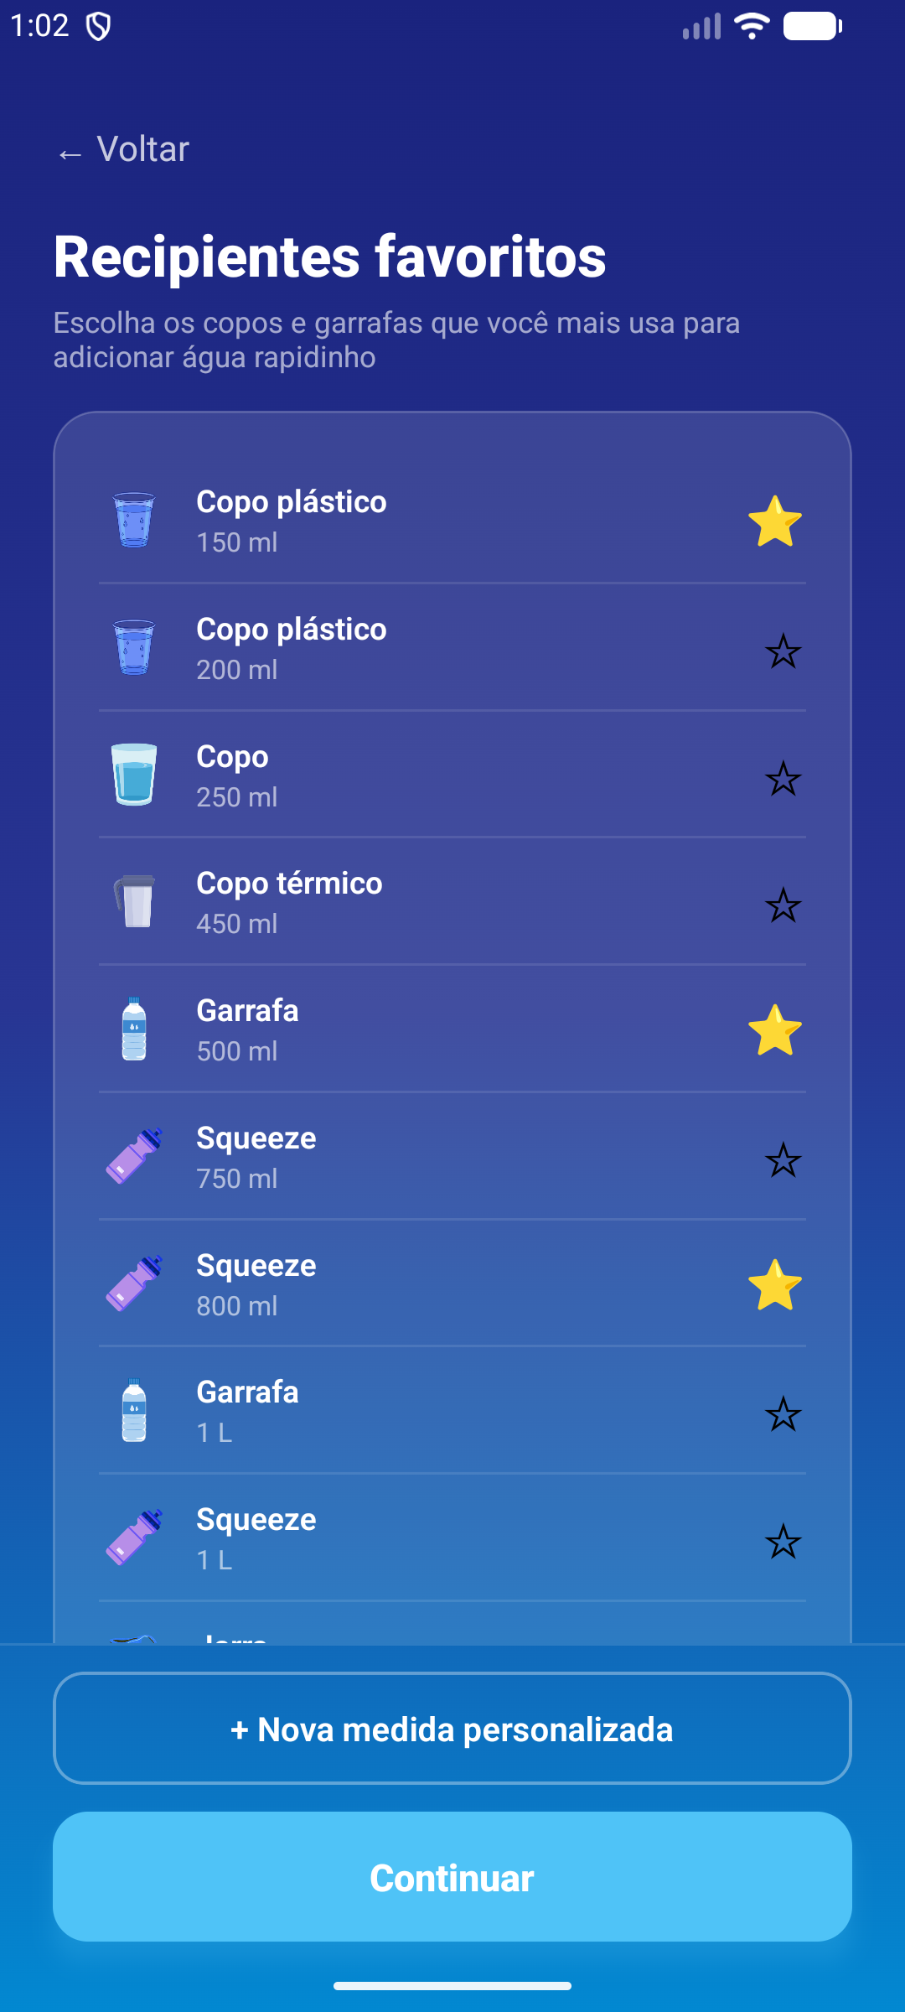Unfavorite the Squeeze 800 ml star
This screenshot has width=905, height=2012.
coord(775,1285)
